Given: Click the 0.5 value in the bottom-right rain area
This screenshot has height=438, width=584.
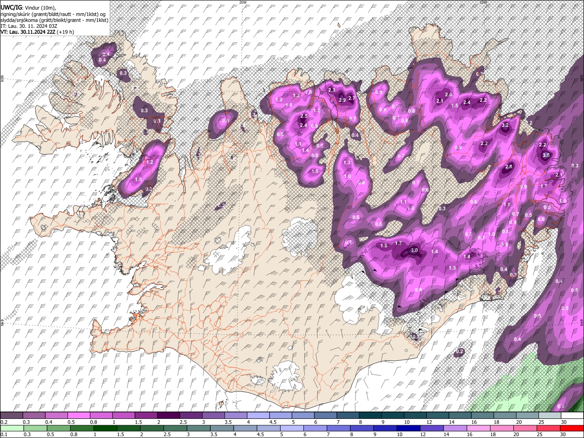Looking at the screenshot, I should point(561,407).
